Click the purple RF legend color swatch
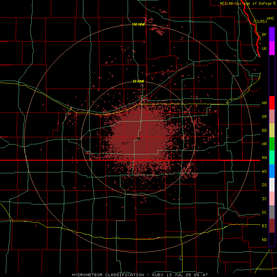The height and width of the screenshot is (277, 277). tap(272, 34)
